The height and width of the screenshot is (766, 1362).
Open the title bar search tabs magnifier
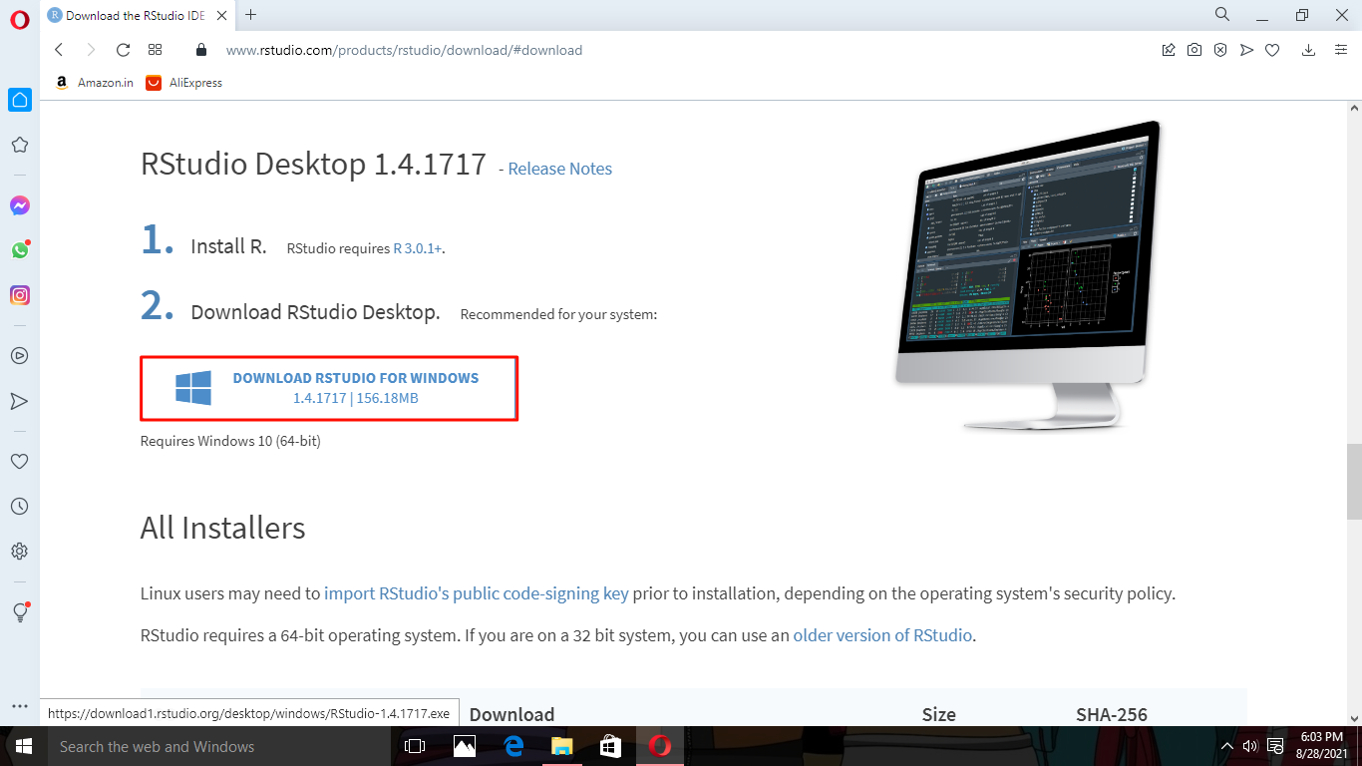point(1222,14)
